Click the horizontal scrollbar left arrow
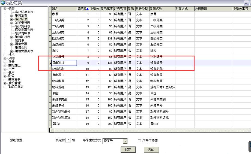 pyautogui.click(x=50, y=130)
